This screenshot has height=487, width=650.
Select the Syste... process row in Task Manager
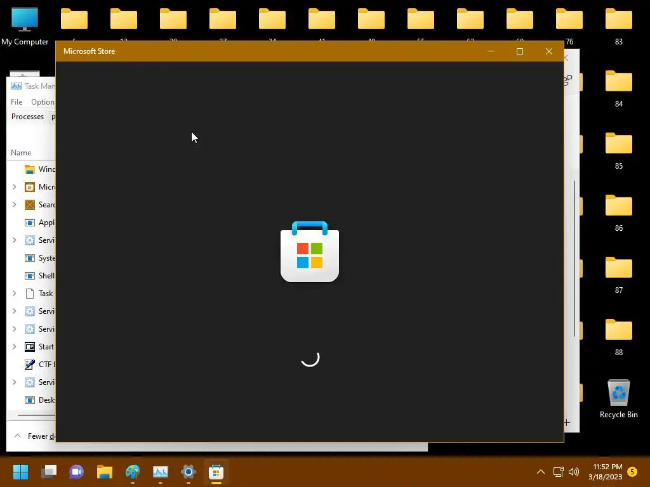pyautogui.click(x=31, y=258)
